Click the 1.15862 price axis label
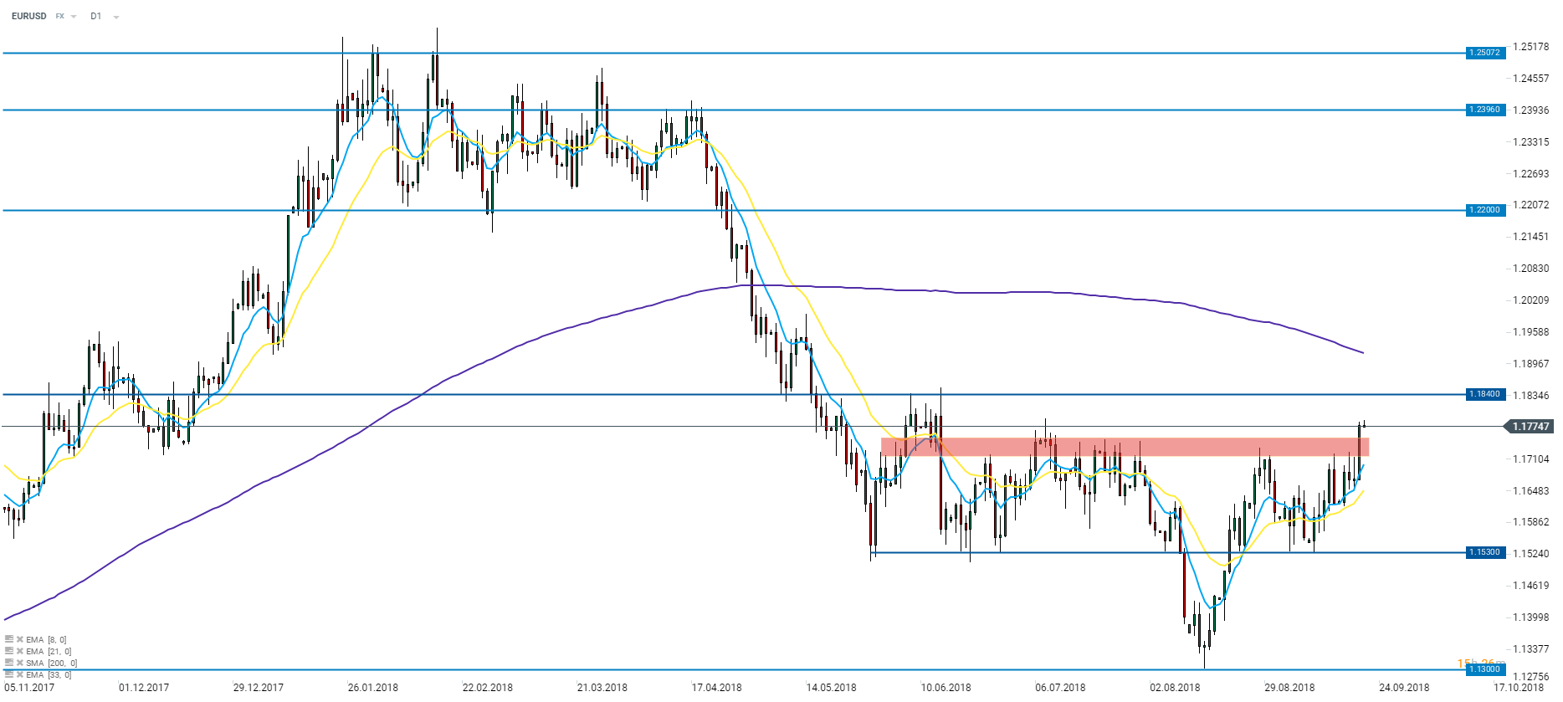 (x=1531, y=522)
